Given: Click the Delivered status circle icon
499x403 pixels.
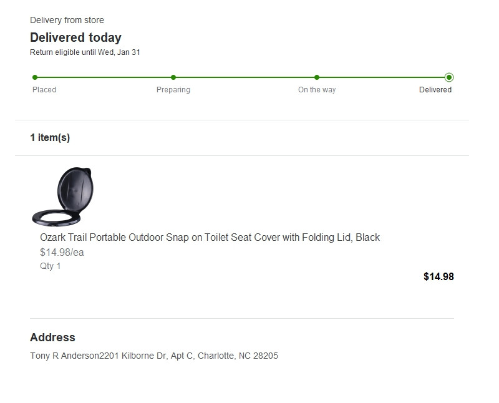Looking at the screenshot, I should [449, 77].
